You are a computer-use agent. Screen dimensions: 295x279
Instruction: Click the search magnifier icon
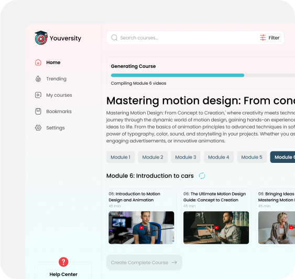[114, 38]
